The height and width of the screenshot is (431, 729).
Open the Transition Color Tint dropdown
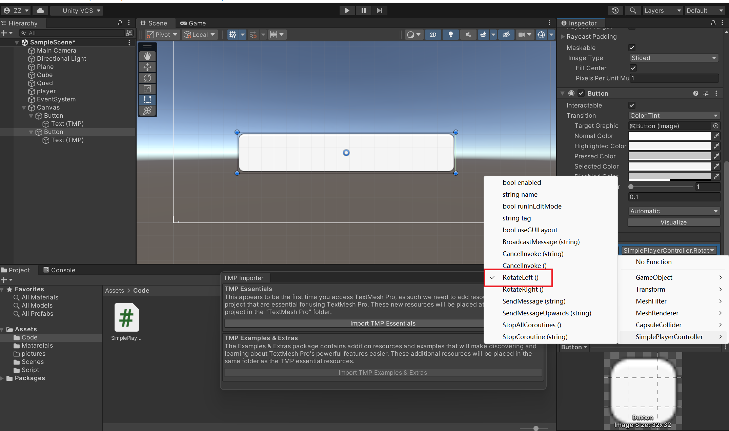(x=673, y=116)
